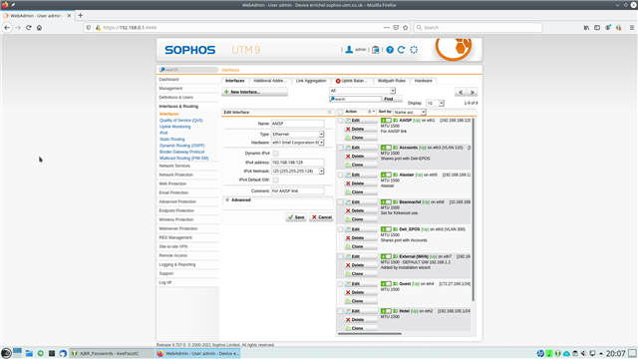Image resolution: width=638 pixels, height=359 pixels.
Task: Click the vertical scrollbar of interfaces list
Action: pos(473,209)
